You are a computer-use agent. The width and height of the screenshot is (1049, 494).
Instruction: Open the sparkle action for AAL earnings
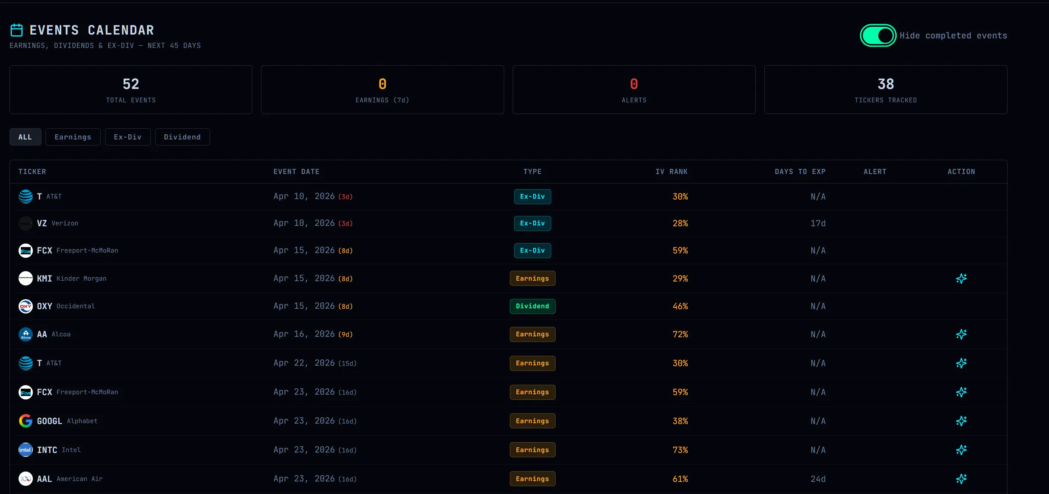click(x=961, y=479)
